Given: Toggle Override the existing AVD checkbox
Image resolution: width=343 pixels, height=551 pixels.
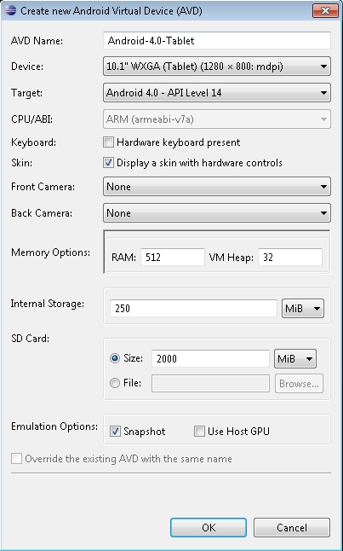Looking at the screenshot, I should pos(16,459).
